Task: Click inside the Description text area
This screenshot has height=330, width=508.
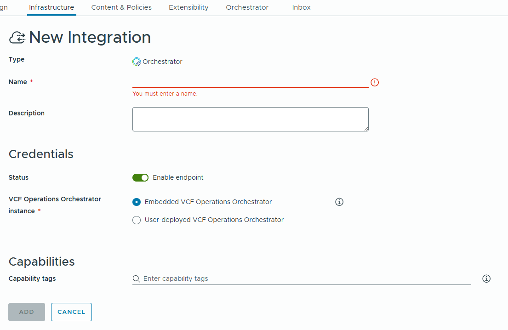Action: point(250,119)
